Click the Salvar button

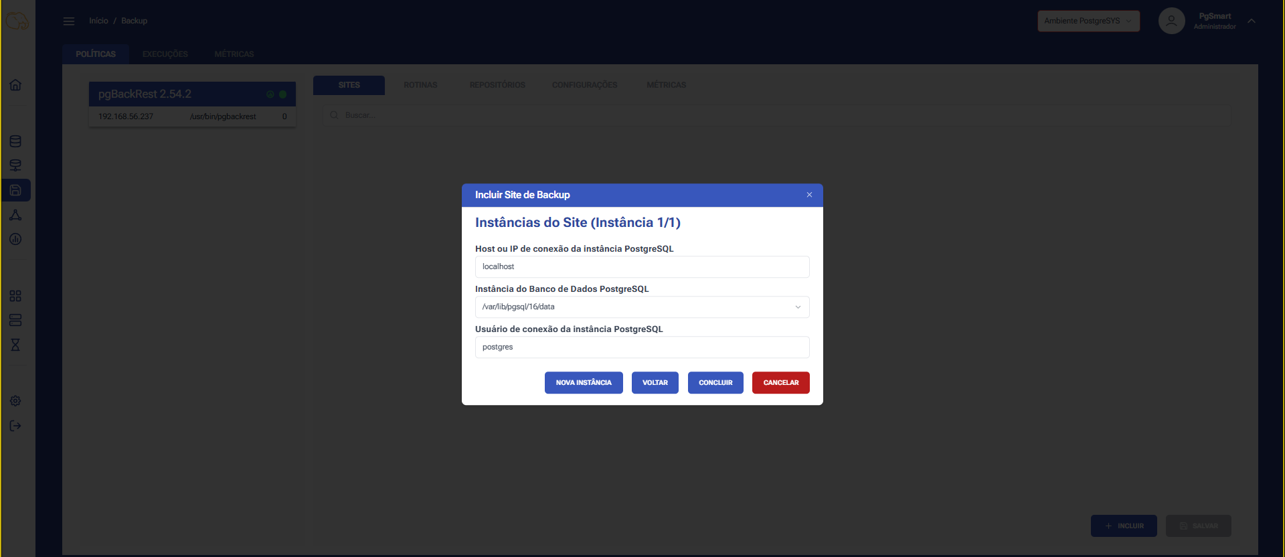point(1198,526)
